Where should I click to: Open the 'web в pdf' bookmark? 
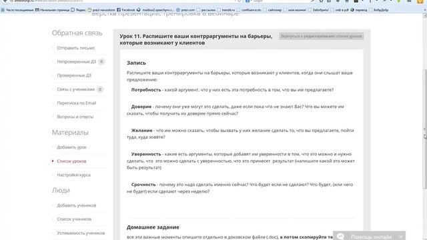tap(340, 10)
